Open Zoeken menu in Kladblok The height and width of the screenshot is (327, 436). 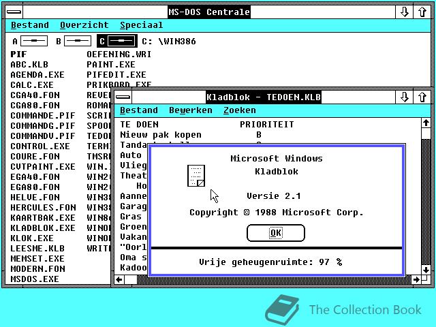[x=240, y=110]
